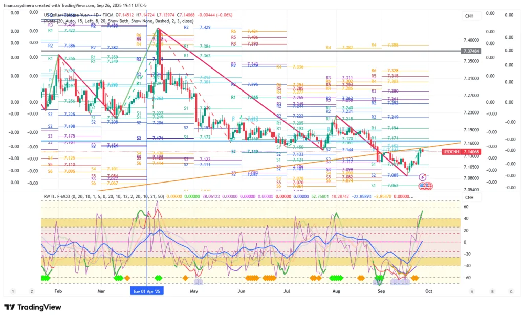The height and width of the screenshot is (318, 524).
Task: Click the Feb label on the time axis
Action: tap(58, 291)
